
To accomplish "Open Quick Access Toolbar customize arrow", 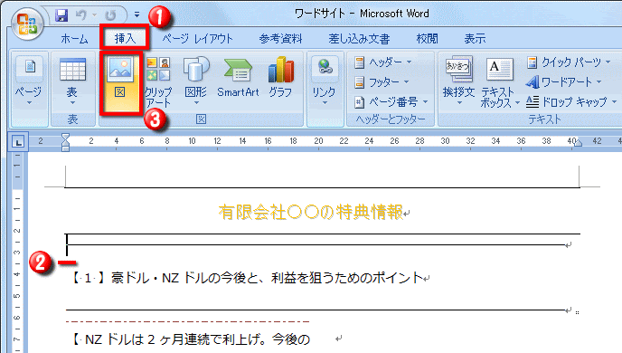I will tap(137, 15).
